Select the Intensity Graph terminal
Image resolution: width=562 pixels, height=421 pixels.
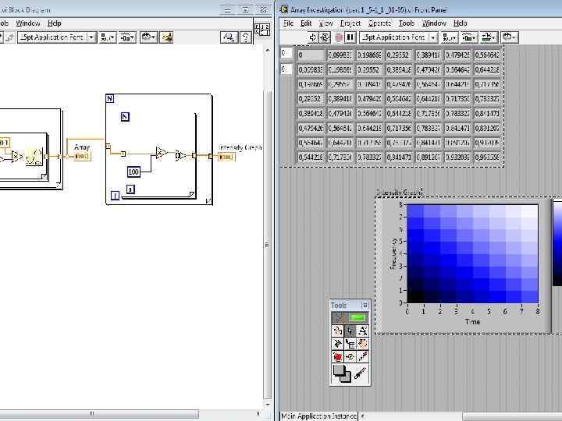227,157
